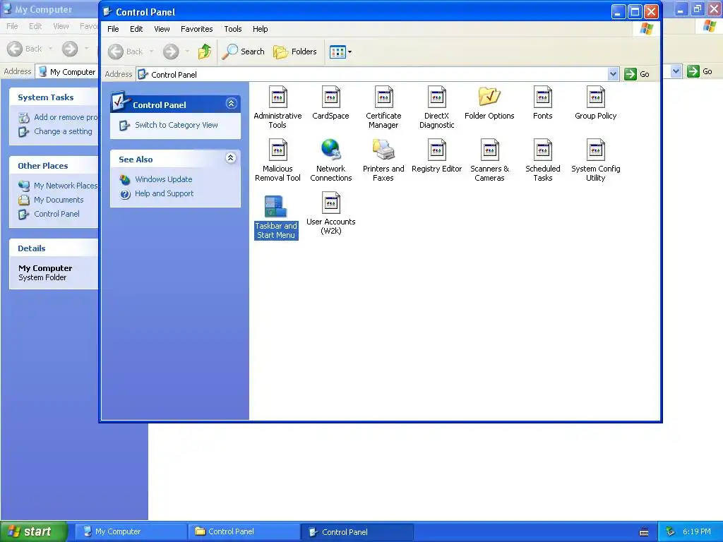Click Forward arrow in Control Panel window
This screenshot has width=723, height=542.
coord(171,52)
